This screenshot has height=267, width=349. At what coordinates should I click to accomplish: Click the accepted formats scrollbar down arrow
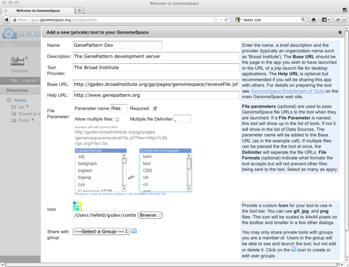click(189, 189)
